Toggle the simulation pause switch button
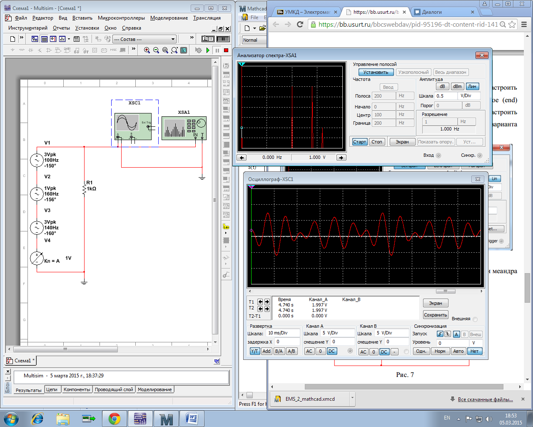 click(223, 39)
